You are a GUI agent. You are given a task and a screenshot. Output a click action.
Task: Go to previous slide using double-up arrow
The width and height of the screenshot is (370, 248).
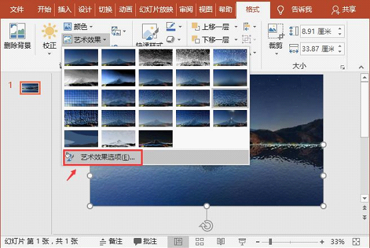pos(365,208)
